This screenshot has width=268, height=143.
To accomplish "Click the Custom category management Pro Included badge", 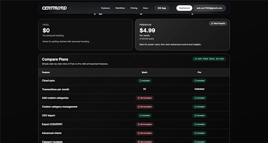I will coord(199,107).
